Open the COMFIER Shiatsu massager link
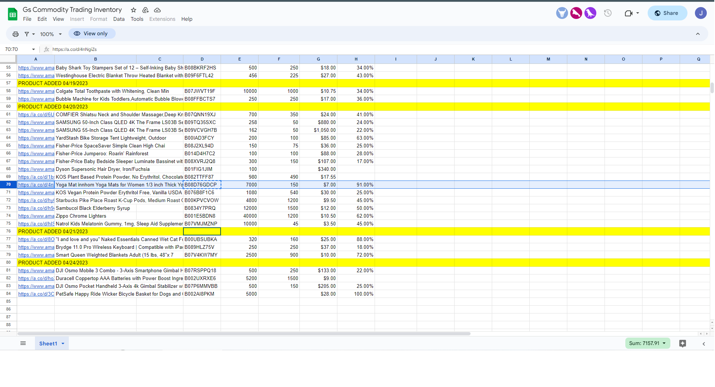715x387 pixels. [36, 115]
